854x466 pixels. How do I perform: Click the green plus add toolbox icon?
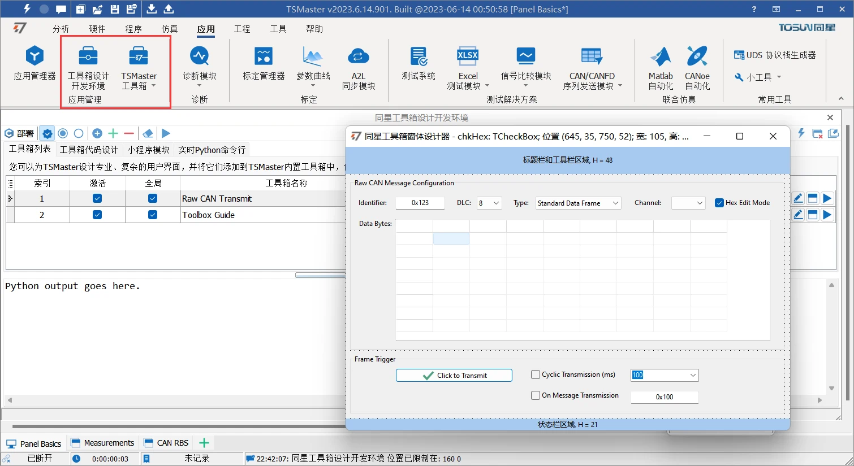click(x=113, y=133)
